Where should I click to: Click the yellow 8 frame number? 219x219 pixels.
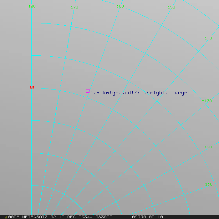(x=6, y=217)
